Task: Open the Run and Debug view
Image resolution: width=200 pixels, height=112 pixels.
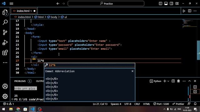Action: (5, 43)
